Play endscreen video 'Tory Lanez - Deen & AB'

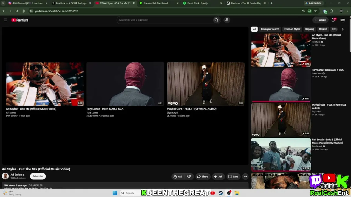125,84
